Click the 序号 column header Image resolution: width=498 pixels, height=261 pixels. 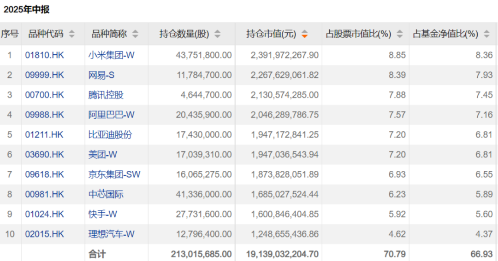tap(10, 34)
